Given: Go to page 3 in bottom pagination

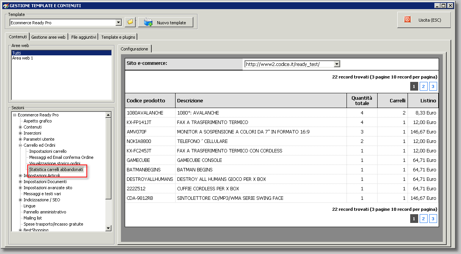Looking at the screenshot, I should (433, 219).
